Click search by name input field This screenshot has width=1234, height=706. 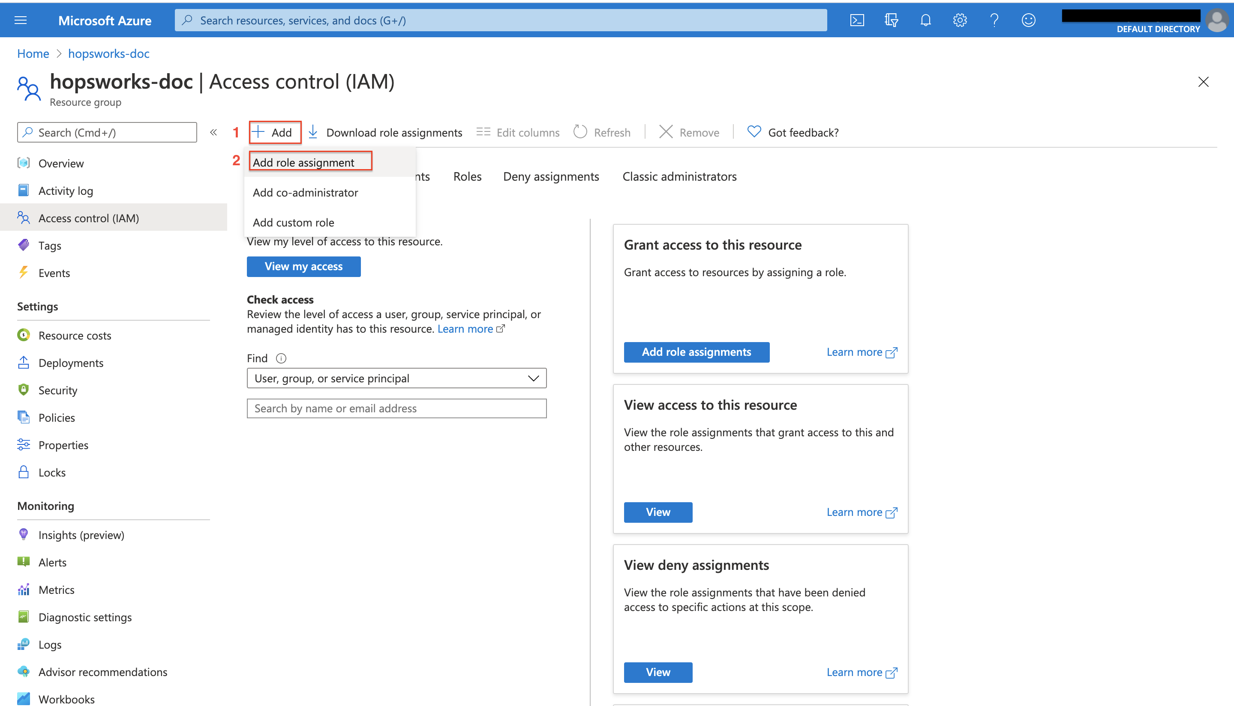click(x=396, y=408)
